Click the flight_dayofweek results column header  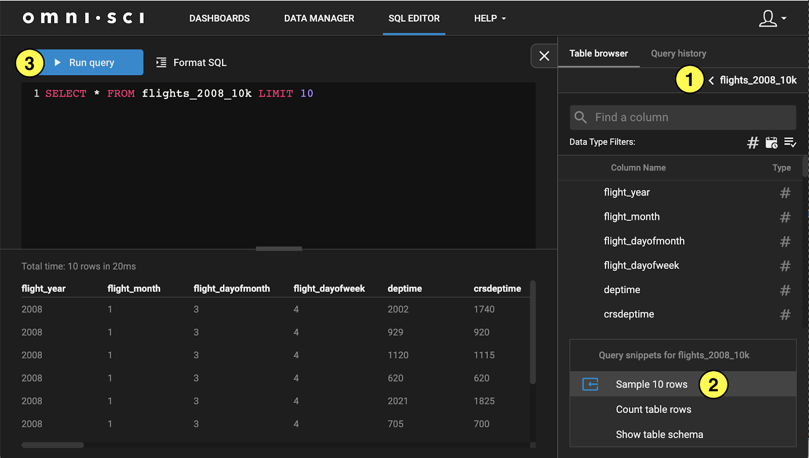pyautogui.click(x=329, y=288)
